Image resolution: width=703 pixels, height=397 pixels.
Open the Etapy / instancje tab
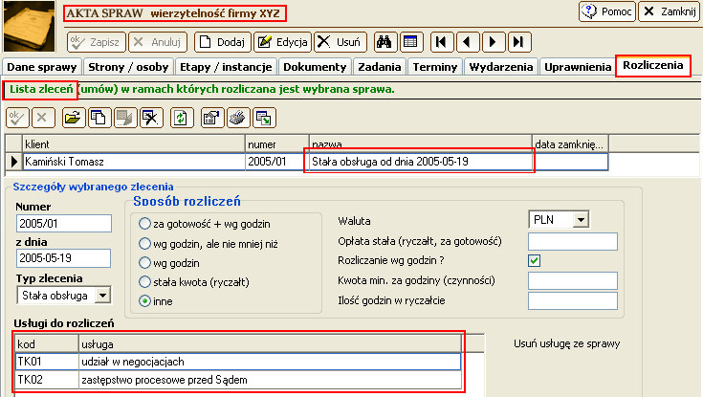(x=226, y=67)
